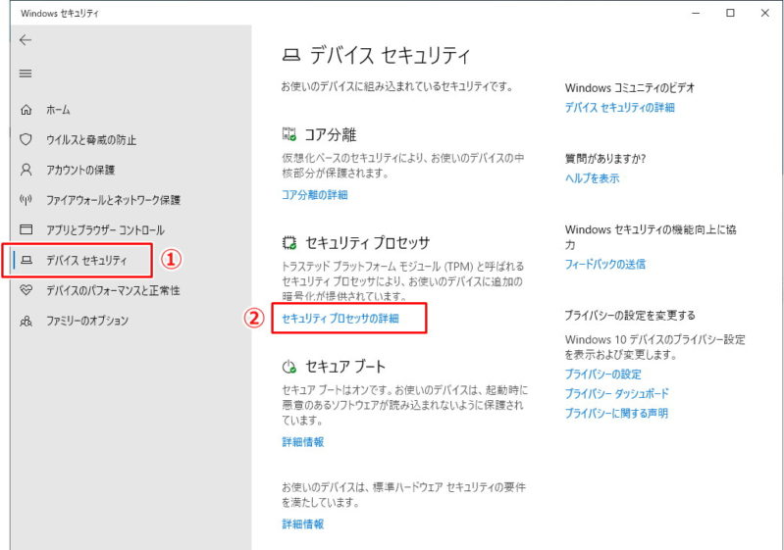This screenshot has height=550, width=784.
Task: Open プライバシー ダッシュボード link
Action: (616, 394)
